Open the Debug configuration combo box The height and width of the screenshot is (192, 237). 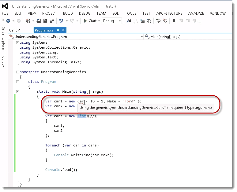112,21
